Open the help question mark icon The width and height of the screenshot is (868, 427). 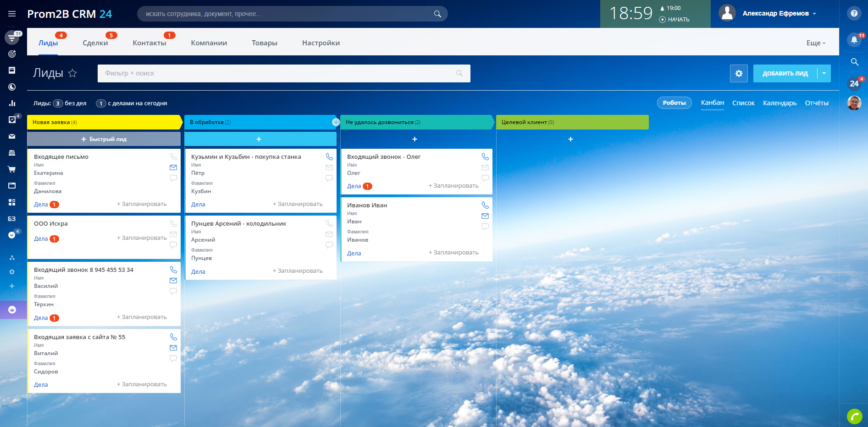854,13
